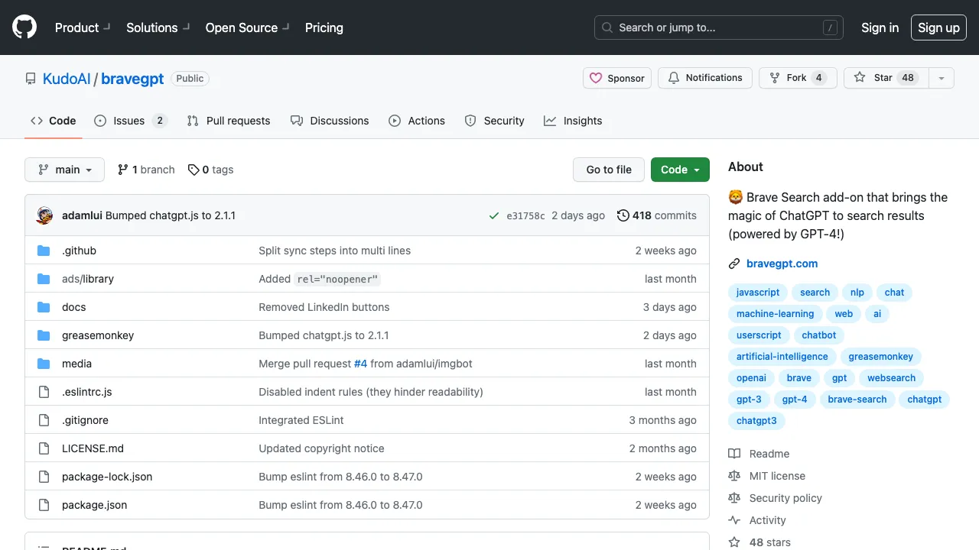The height and width of the screenshot is (550, 979).
Task: Click the LICENSE.md file icon
Action: pyautogui.click(x=44, y=448)
